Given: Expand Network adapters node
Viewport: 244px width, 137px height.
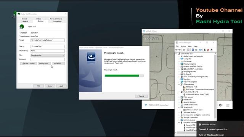Looking at the screenshot, I should pyautogui.click(x=179, y=82).
